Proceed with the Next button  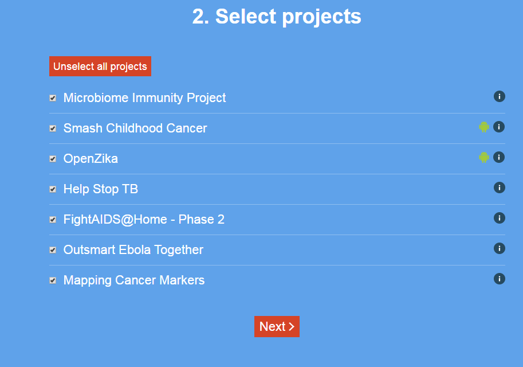[277, 326]
